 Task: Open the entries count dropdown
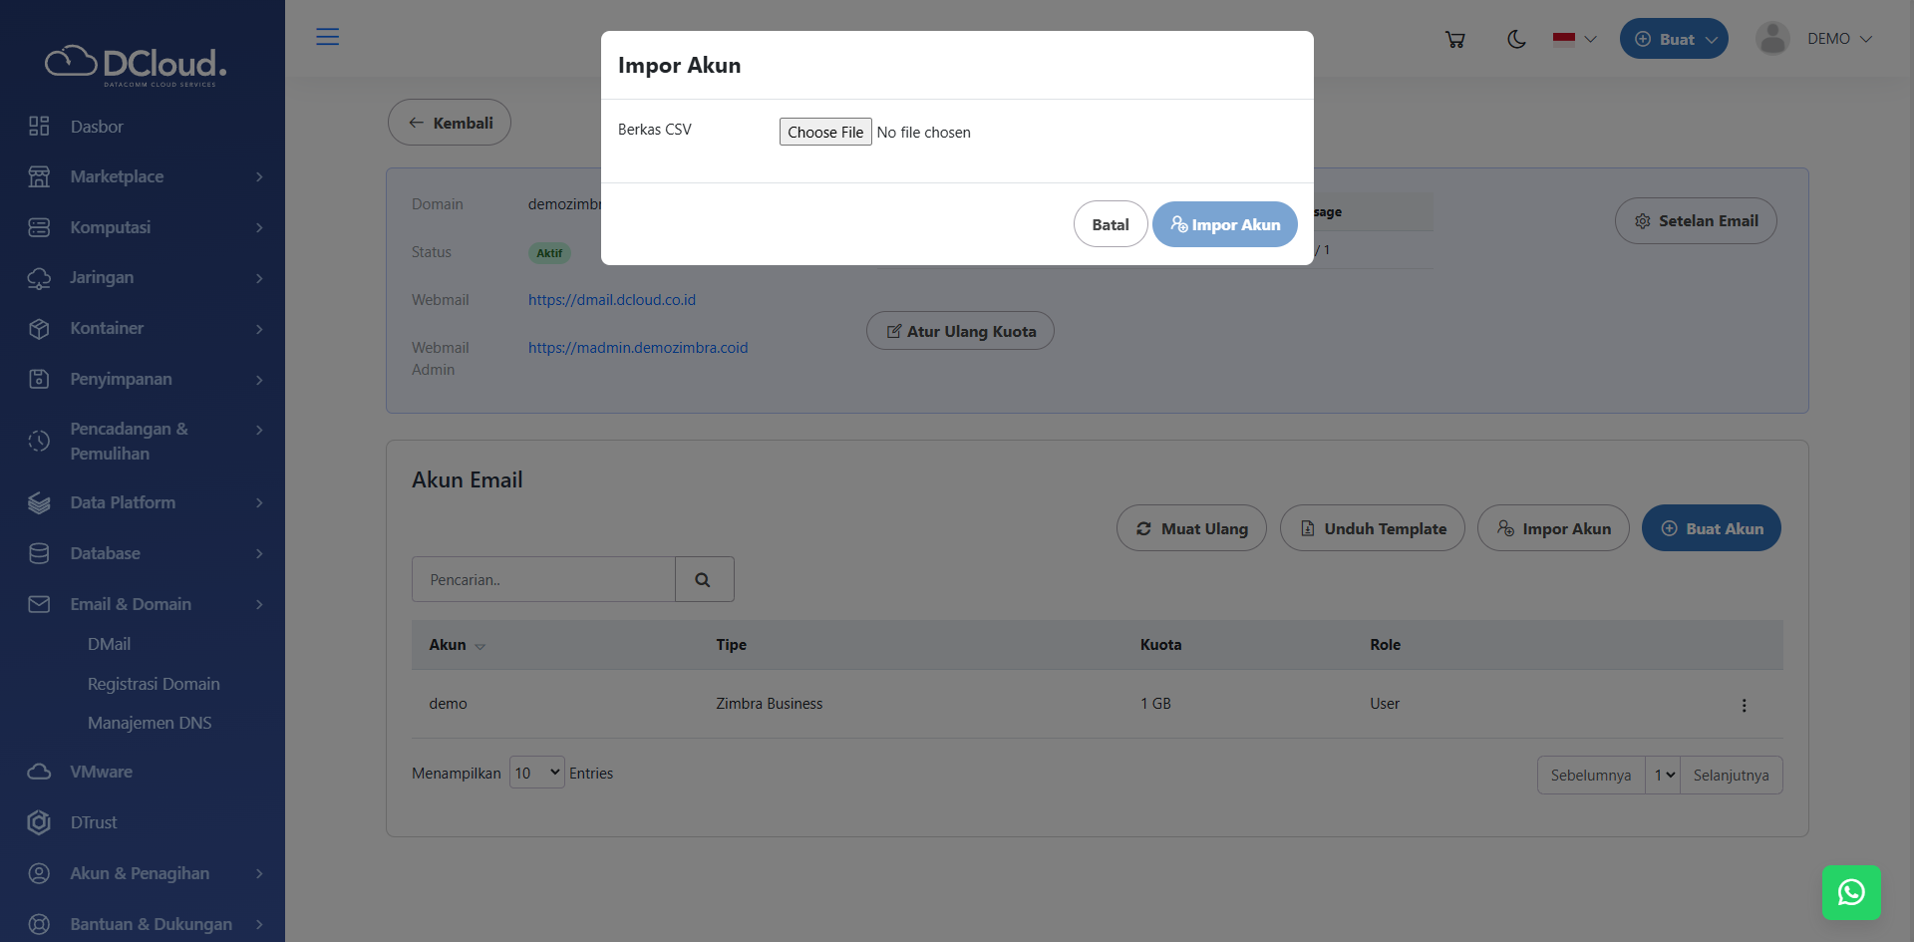(536, 773)
